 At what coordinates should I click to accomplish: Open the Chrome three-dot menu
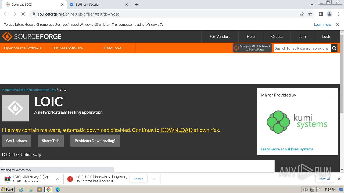[338, 14]
